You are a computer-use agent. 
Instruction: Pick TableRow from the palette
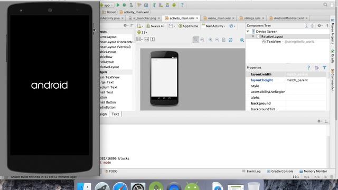tap(106, 57)
